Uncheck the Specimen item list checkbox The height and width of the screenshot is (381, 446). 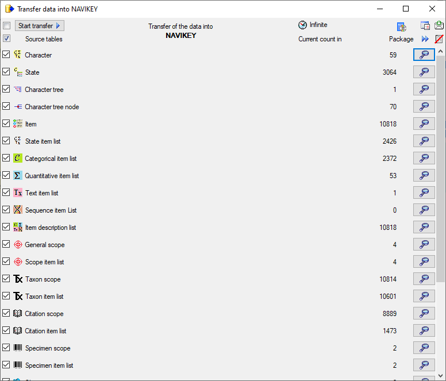6,365
